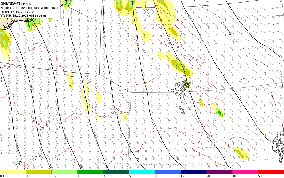Screen dimensions: 284x178
Task: Click the '5W' longitude label
Action: click(x=207, y=1)
